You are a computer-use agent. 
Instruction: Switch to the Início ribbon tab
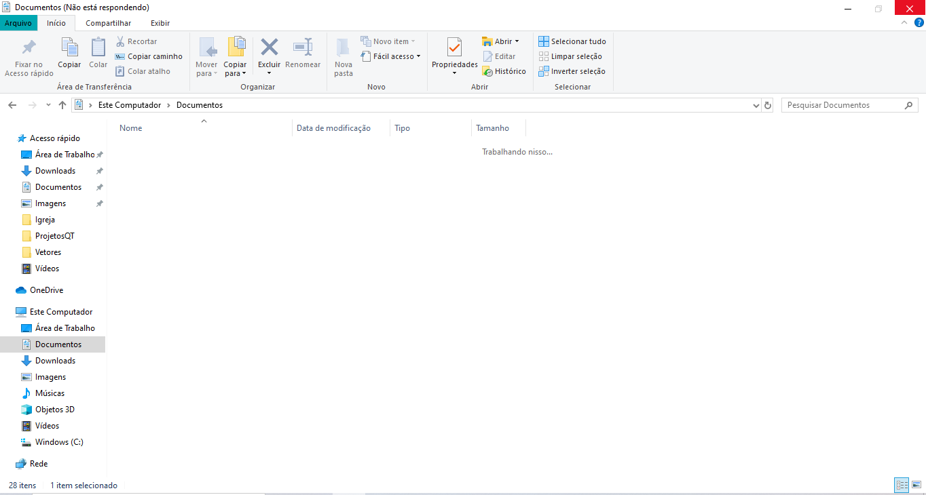(56, 23)
